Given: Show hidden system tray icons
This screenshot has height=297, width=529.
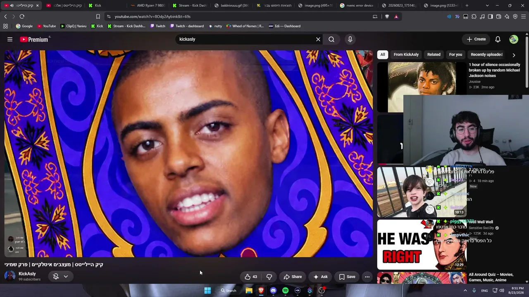Looking at the screenshot, I should click(x=465, y=290).
